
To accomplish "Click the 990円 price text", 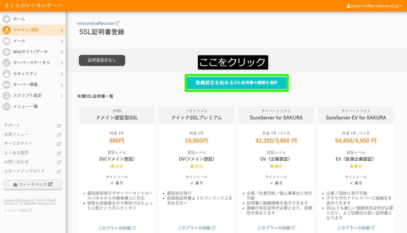I will point(117,141).
